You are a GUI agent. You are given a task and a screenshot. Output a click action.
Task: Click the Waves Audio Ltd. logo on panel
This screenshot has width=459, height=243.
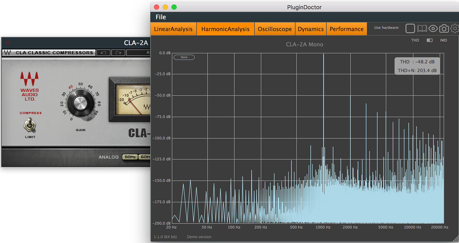tap(29, 86)
